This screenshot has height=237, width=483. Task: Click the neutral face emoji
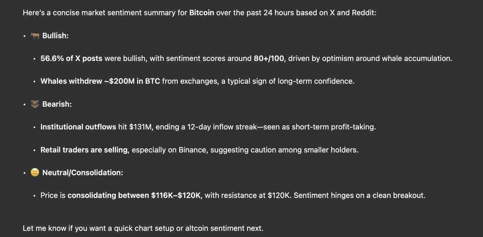(35, 173)
